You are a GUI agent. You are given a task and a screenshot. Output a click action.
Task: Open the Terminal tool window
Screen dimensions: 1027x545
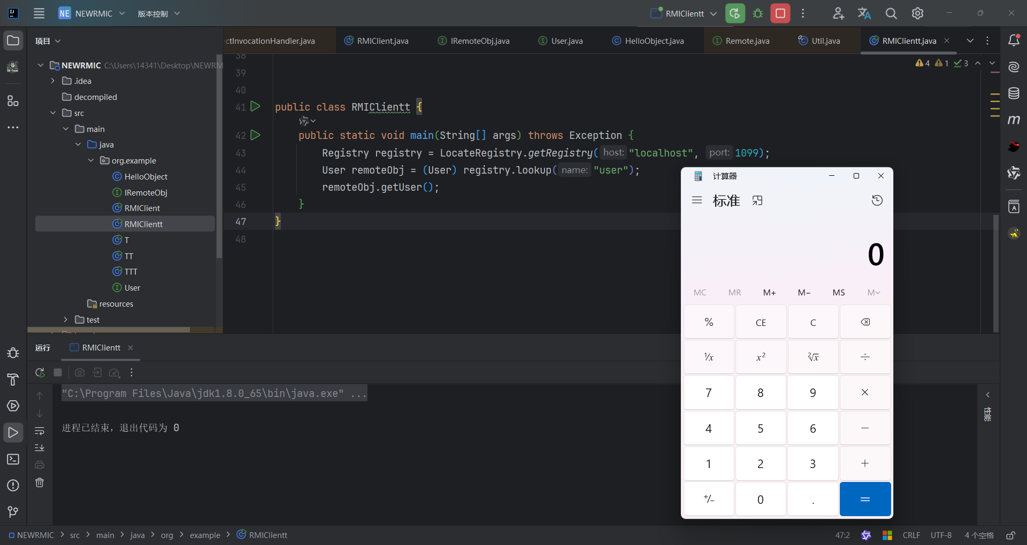[x=13, y=459]
